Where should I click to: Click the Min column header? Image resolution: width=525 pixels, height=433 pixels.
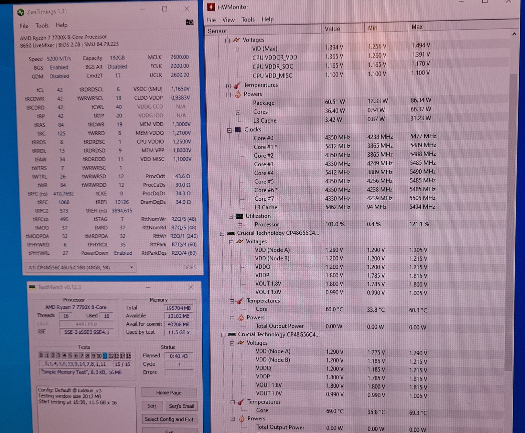(386, 28)
